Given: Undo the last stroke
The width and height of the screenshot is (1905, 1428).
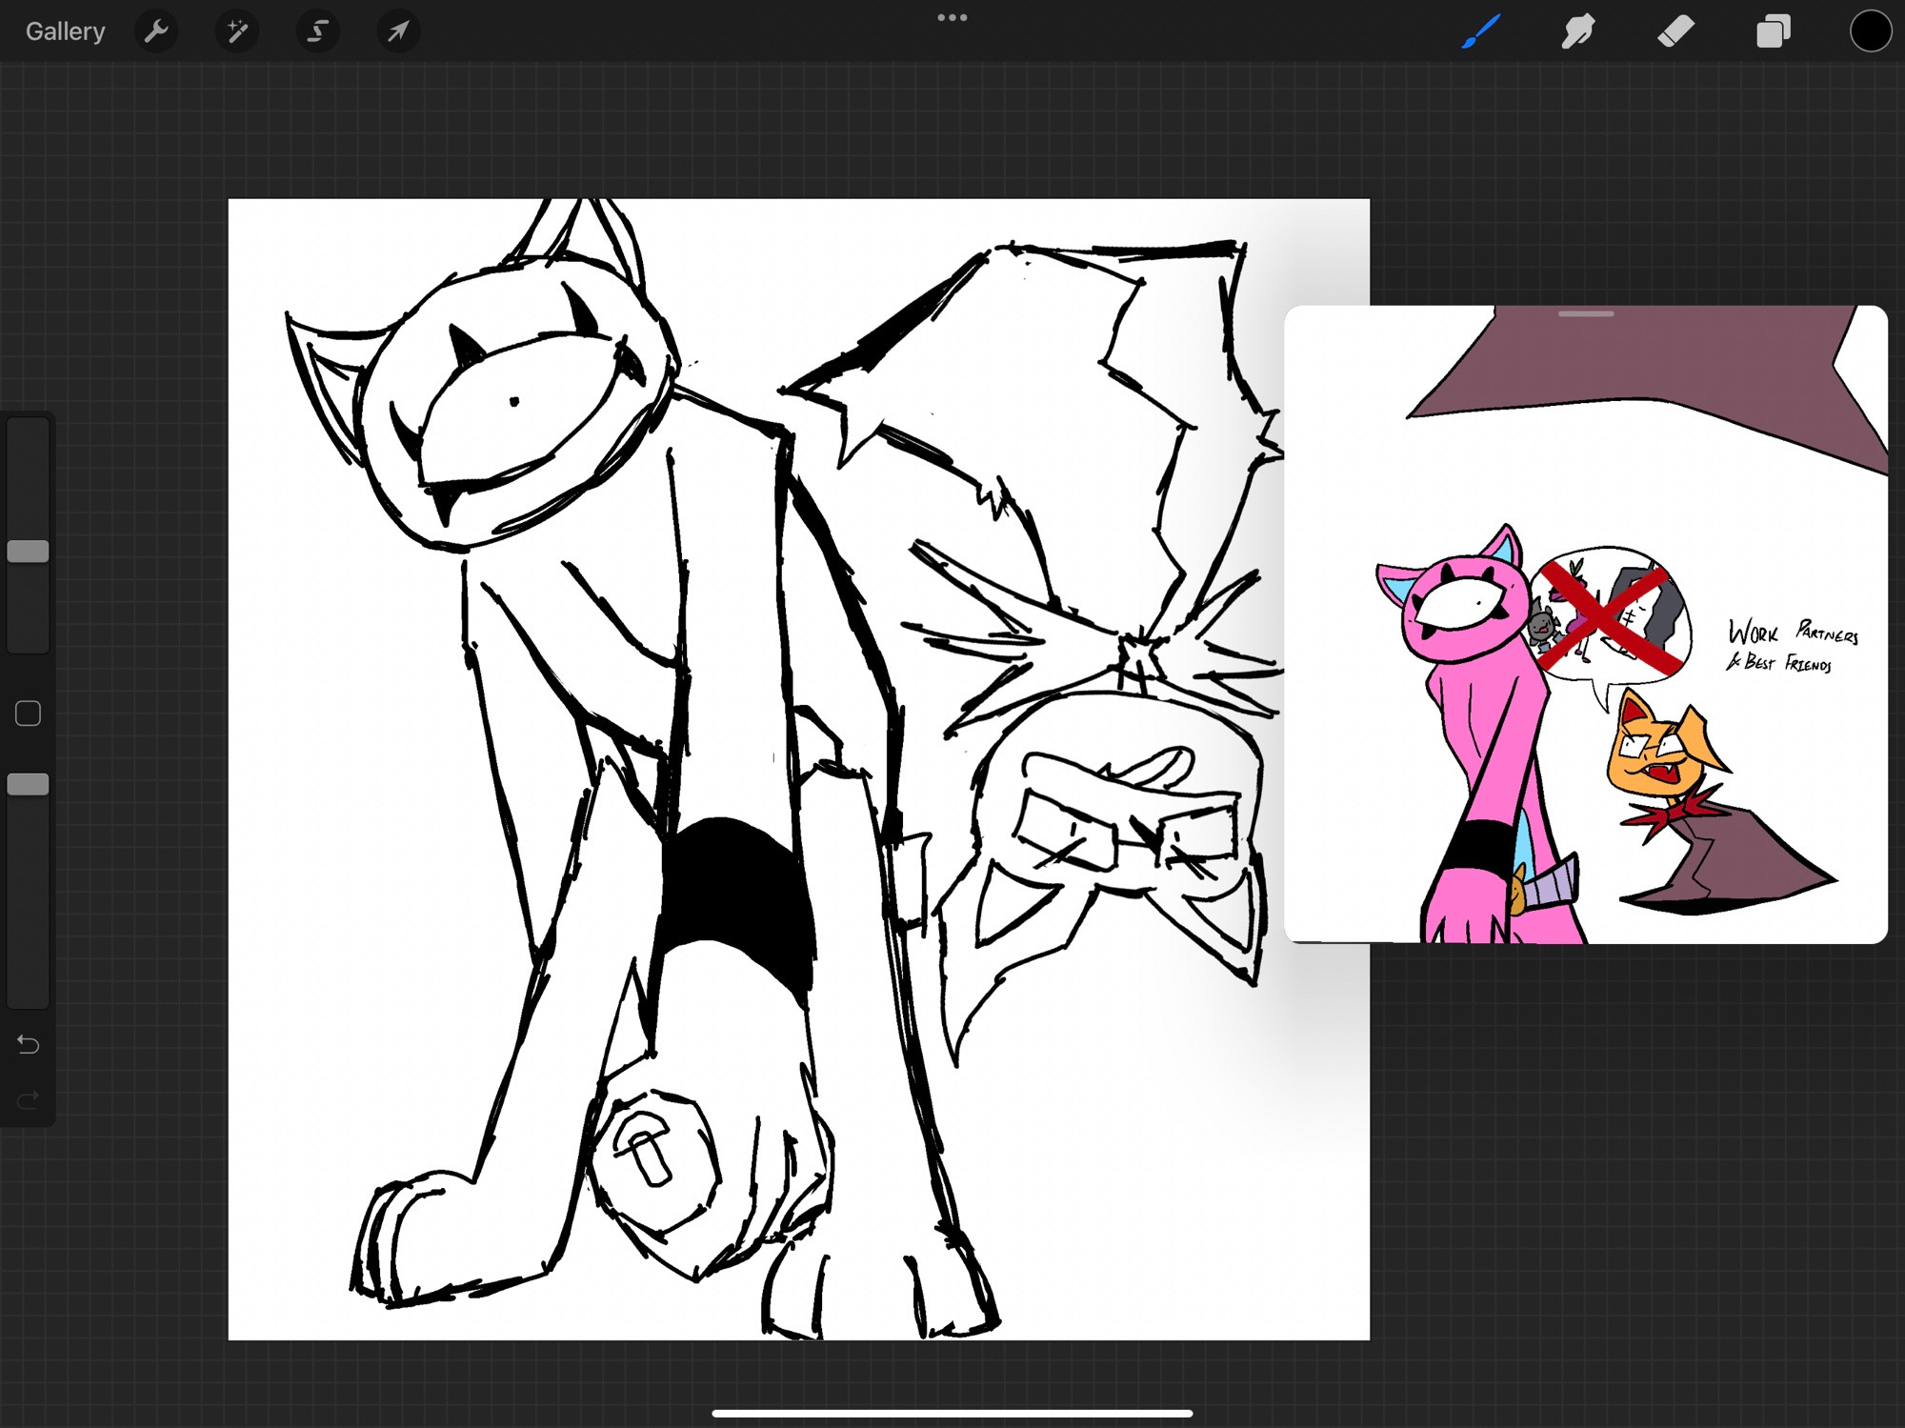Looking at the screenshot, I should (x=28, y=1044).
